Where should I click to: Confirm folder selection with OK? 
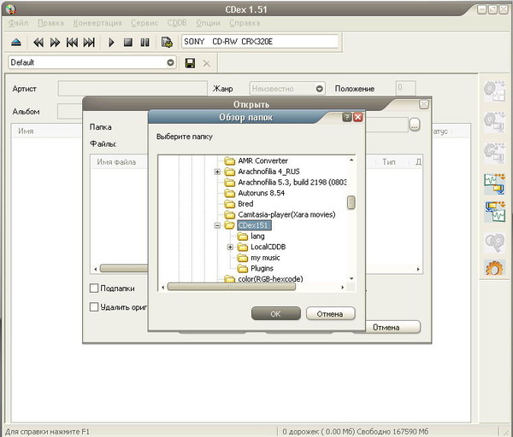276,313
